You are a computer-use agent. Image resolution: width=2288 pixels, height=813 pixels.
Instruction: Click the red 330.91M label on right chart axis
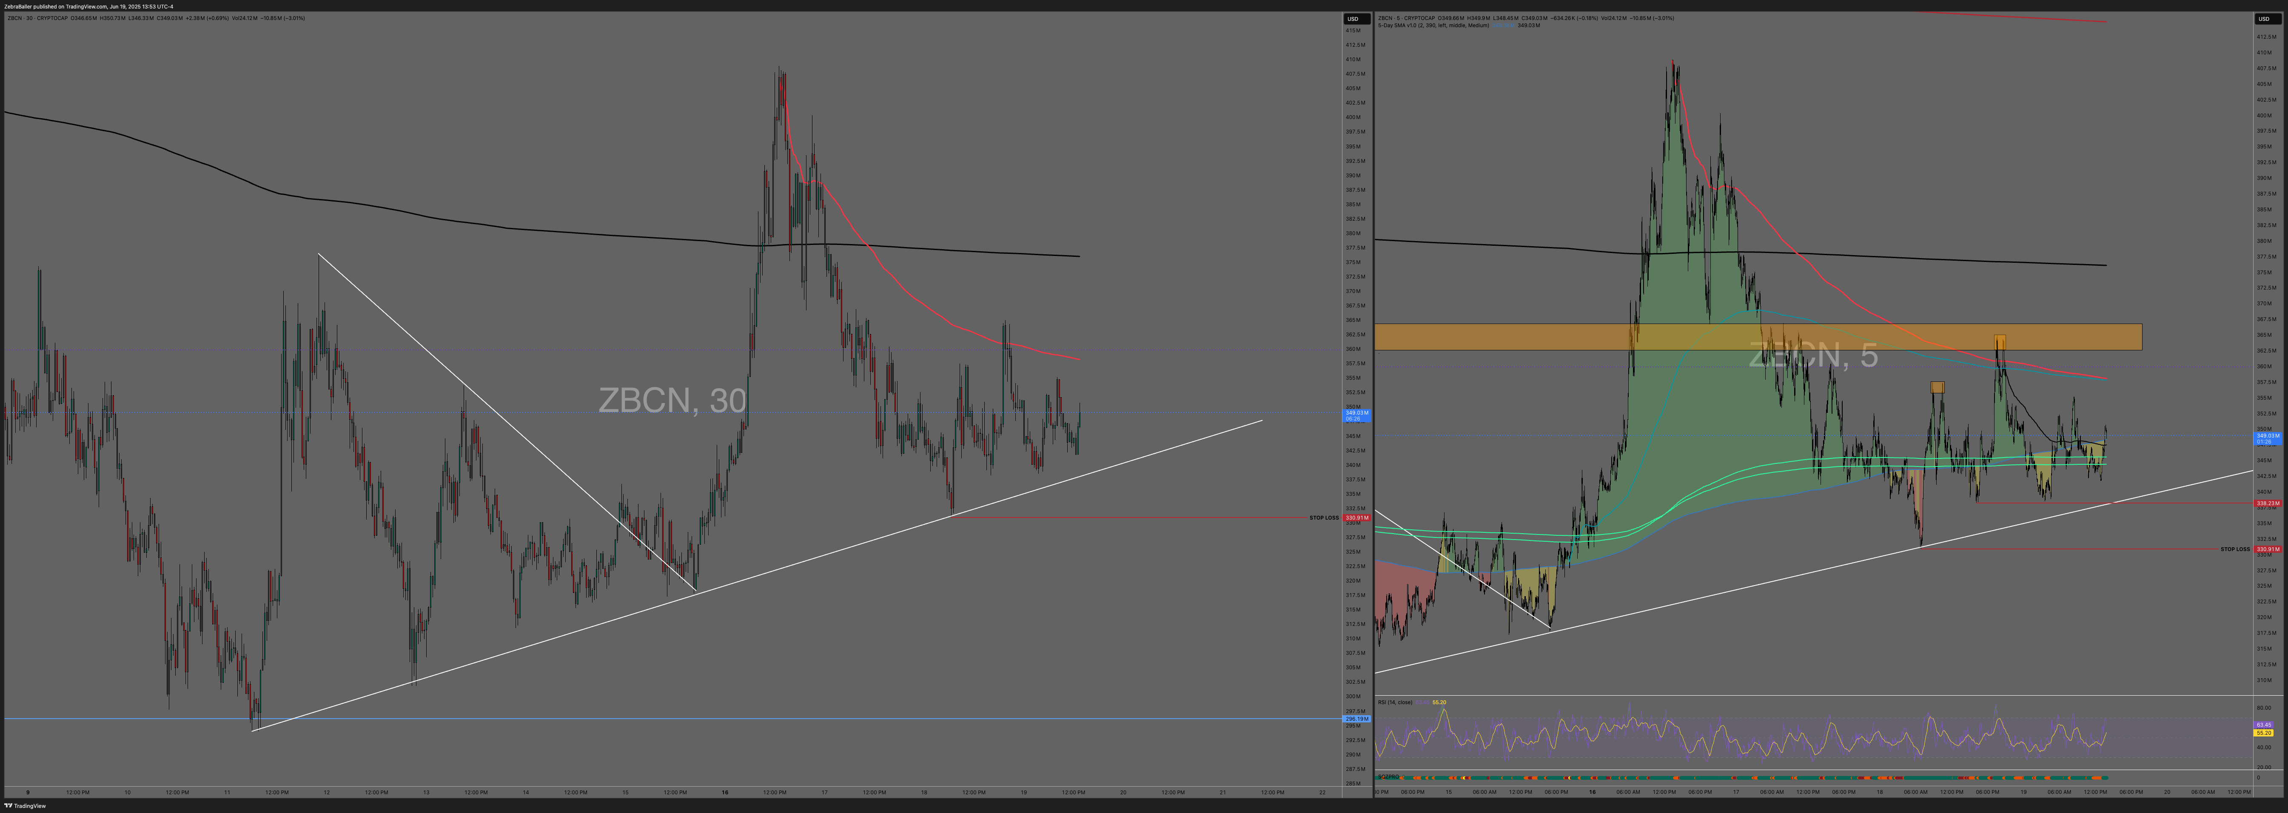[x=2268, y=549]
